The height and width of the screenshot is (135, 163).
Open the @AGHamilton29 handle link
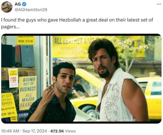31,10
